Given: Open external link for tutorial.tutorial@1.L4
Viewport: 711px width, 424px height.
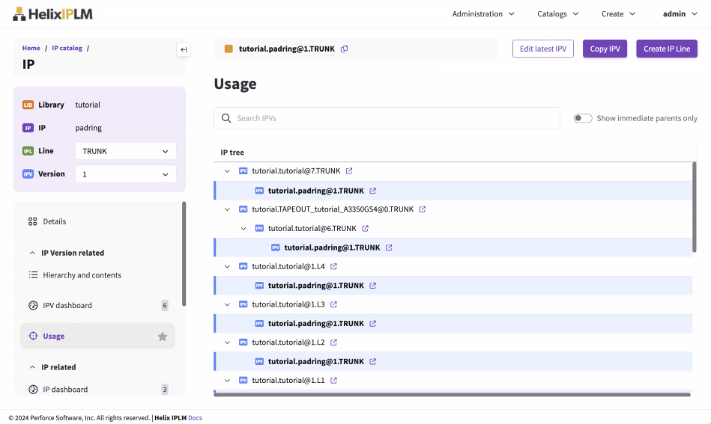Looking at the screenshot, I should point(334,266).
